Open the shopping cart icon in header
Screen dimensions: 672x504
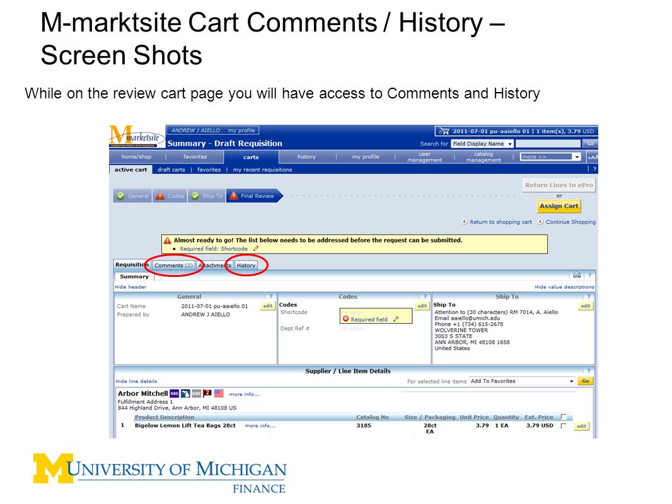click(444, 131)
